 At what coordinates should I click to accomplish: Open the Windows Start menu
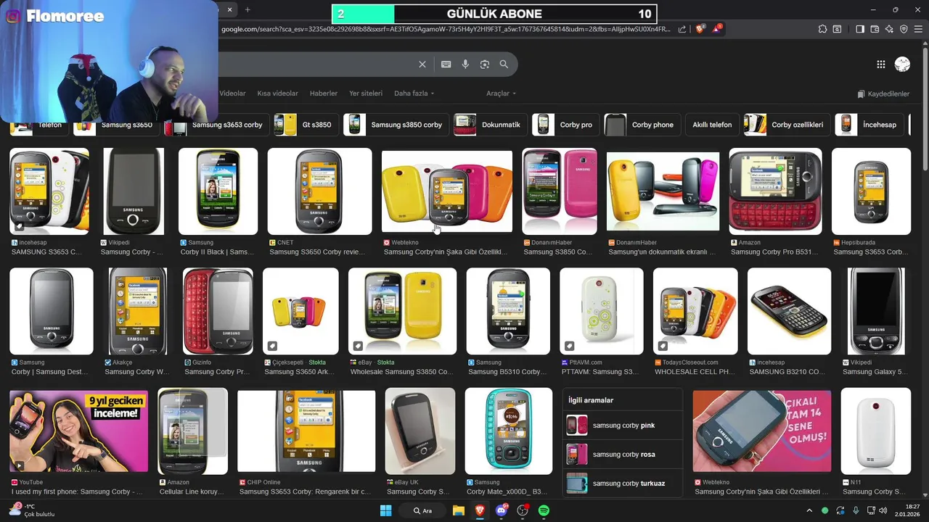385,510
